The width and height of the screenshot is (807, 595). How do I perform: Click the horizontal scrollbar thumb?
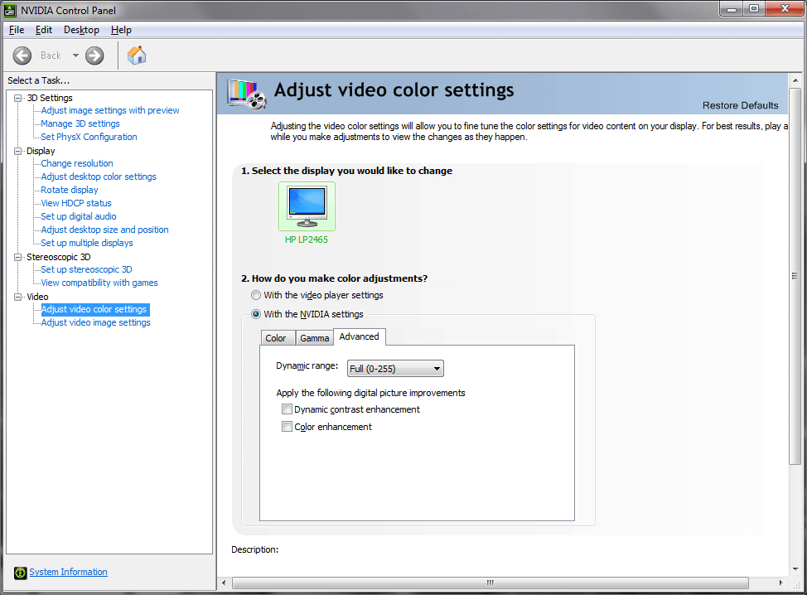click(x=490, y=583)
